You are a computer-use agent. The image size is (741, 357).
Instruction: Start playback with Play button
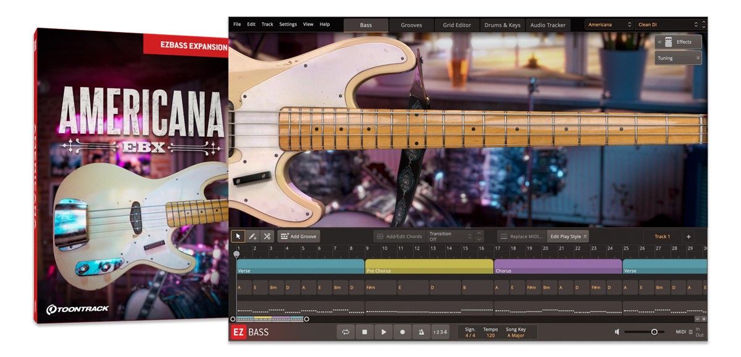[383, 332]
